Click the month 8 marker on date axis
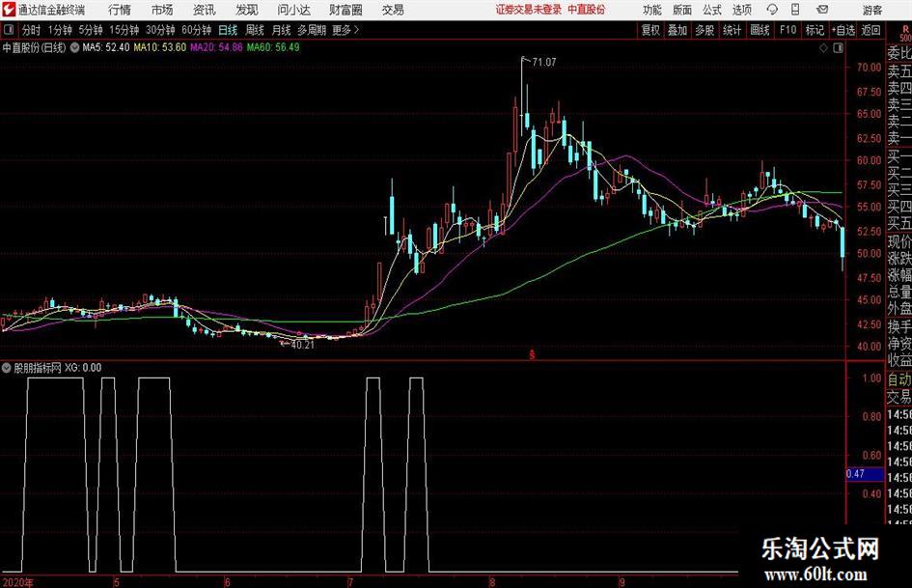 492,582
